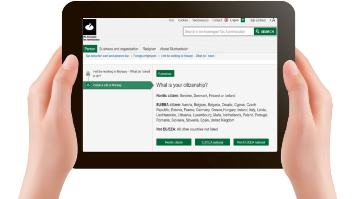Go back with the previous button

[165, 74]
